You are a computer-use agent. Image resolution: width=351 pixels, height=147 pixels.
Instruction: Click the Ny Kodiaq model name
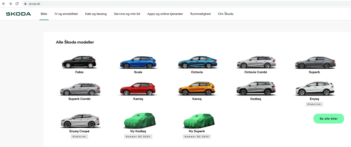pos(138,131)
